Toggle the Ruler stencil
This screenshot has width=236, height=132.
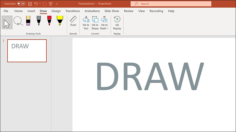(73, 22)
